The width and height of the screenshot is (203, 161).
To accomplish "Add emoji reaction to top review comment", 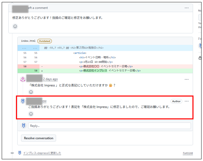I will pos(15,26).
